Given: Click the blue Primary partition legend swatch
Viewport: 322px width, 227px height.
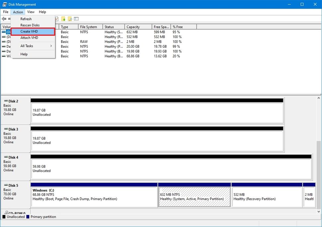Looking at the screenshot, I should [x=28, y=216].
